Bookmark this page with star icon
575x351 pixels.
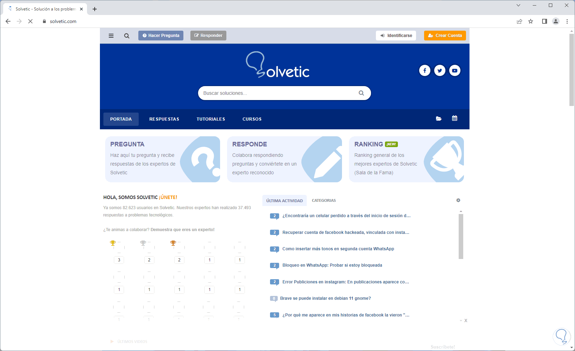coord(531,21)
